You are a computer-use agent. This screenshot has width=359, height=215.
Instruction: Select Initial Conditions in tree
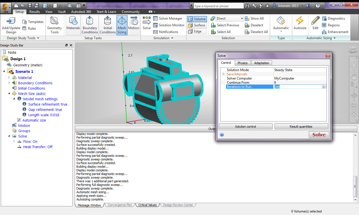(31, 88)
